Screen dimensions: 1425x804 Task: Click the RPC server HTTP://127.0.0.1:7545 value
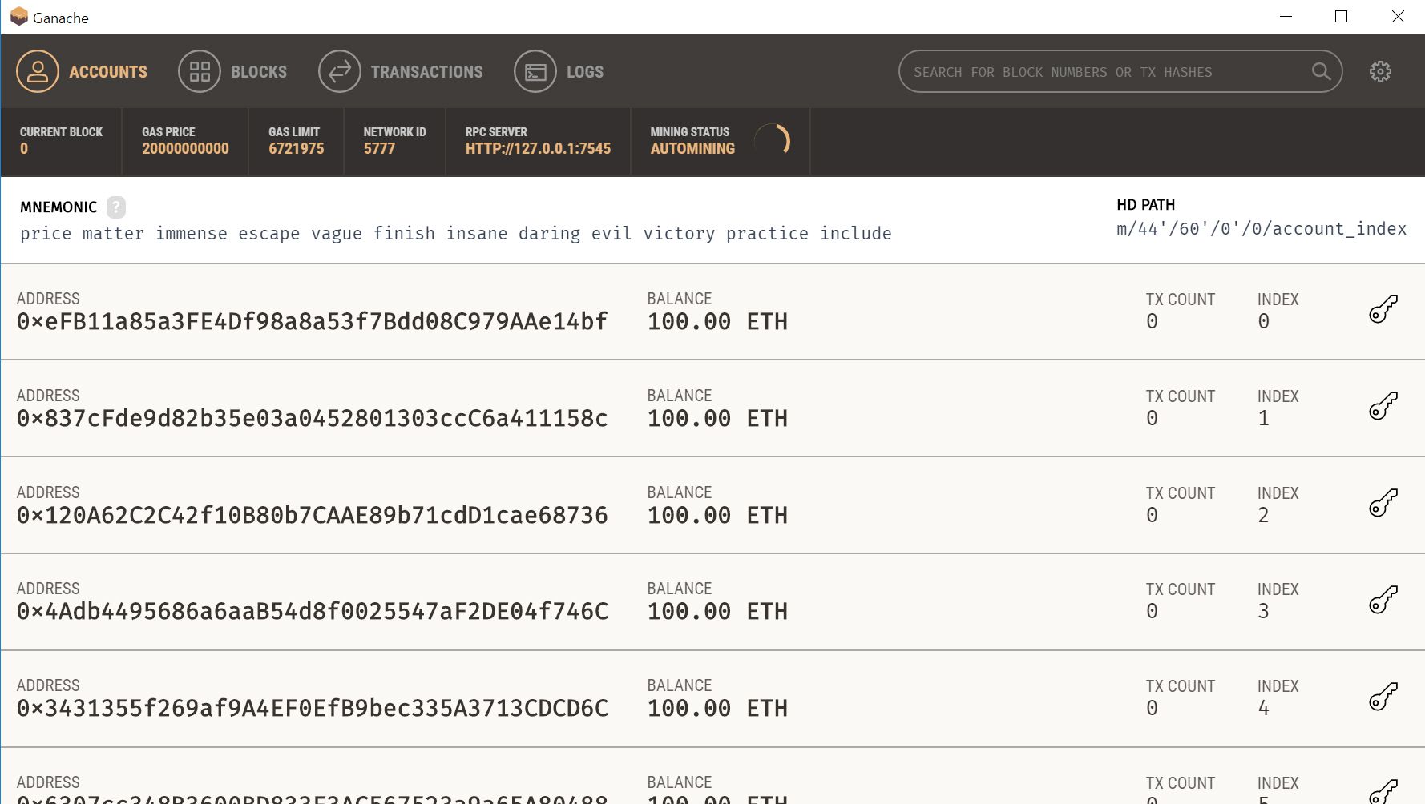tap(538, 149)
